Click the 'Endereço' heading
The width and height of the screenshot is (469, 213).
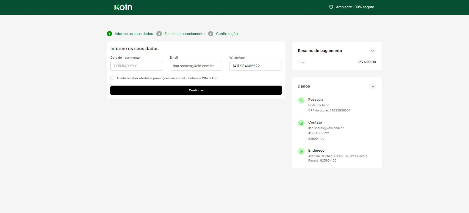(316, 151)
